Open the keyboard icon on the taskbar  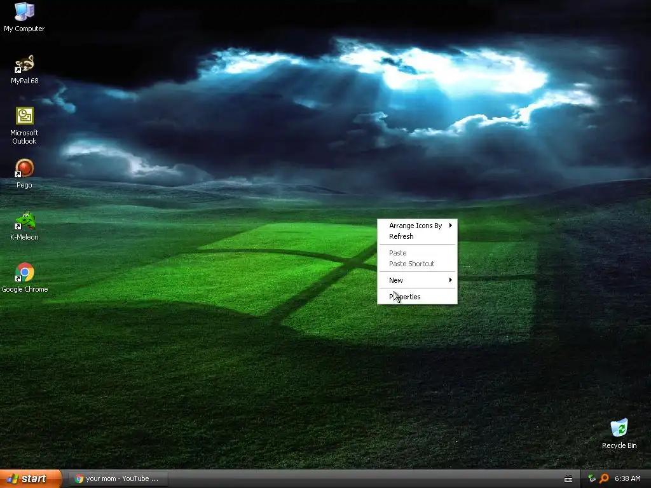[568, 479]
